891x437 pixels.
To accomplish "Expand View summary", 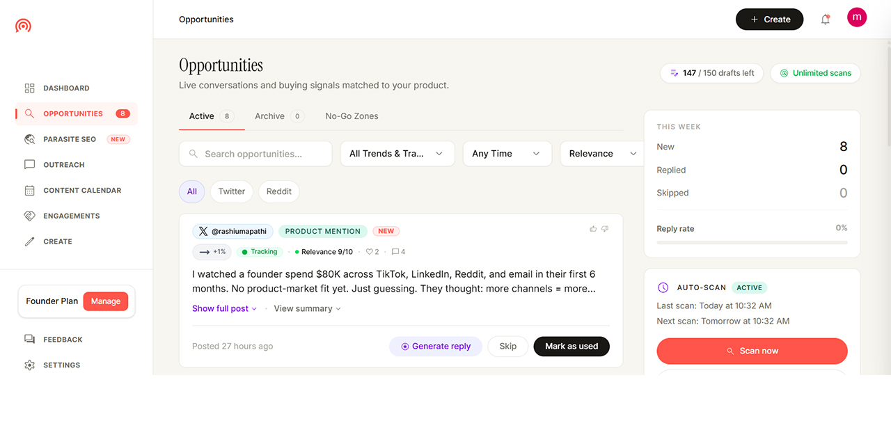I will pyautogui.click(x=307, y=309).
